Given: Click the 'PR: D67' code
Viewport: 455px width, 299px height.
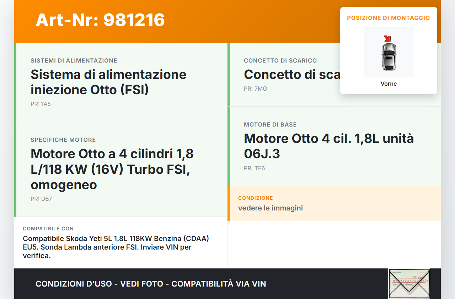Looking at the screenshot, I should tap(41, 199).
